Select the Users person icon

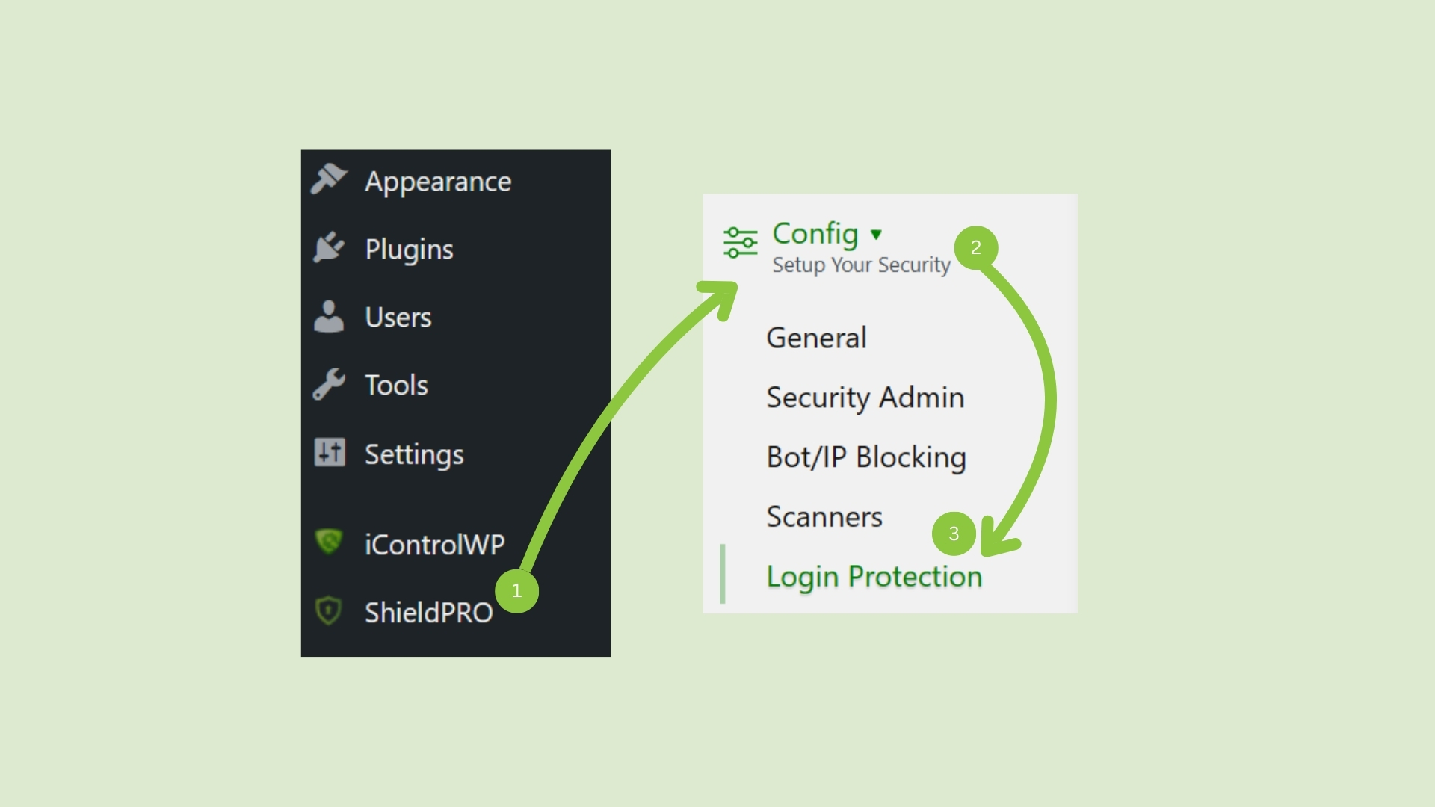coord(329,316)
